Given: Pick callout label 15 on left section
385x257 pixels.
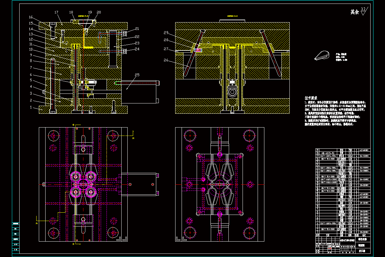Looking at the screenshot, I should tap(31, 23).
